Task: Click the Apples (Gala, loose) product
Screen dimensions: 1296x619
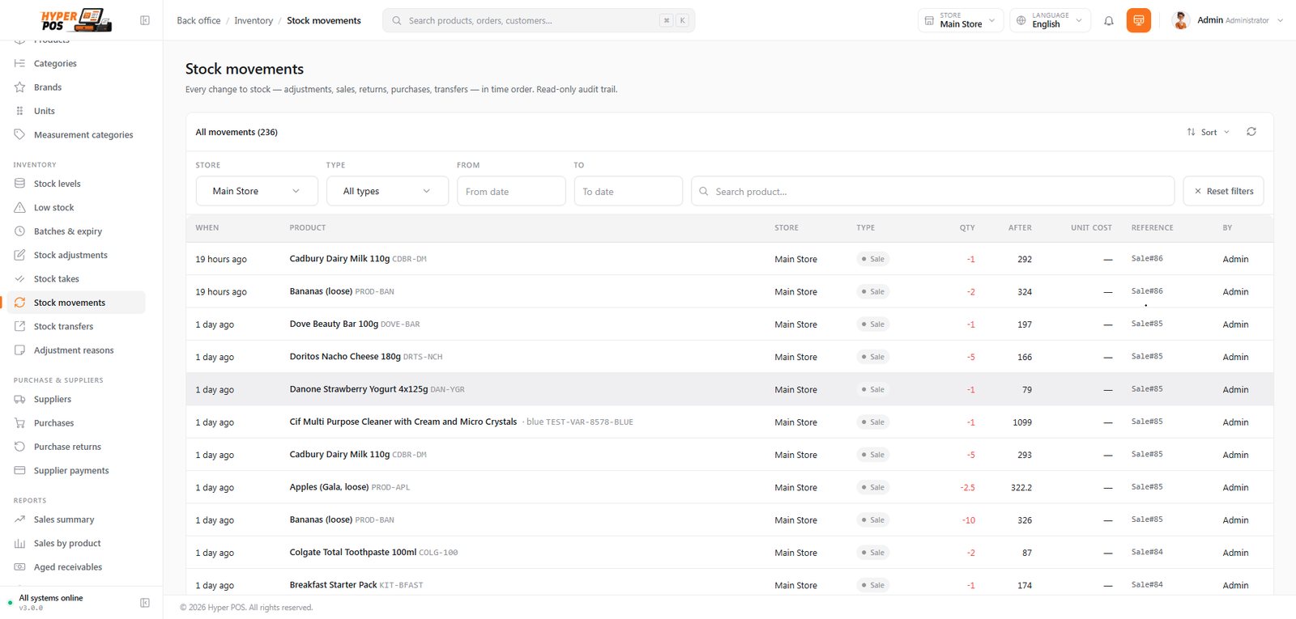Action: click(329, 487)
